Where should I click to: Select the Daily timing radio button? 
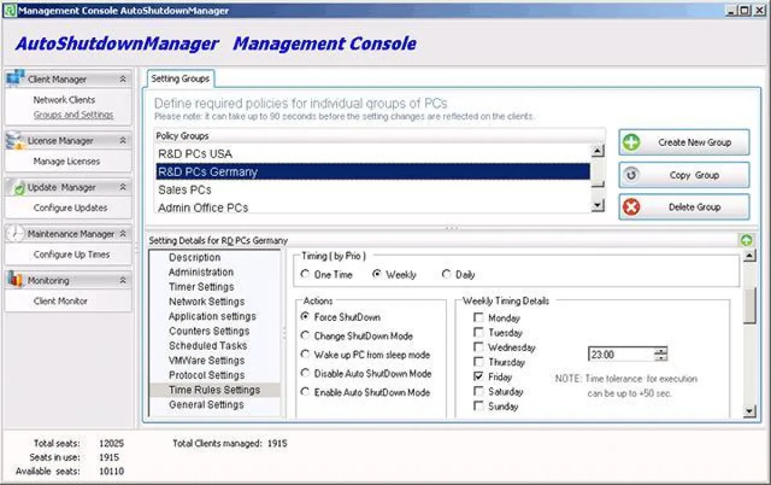pyautogui.click(x=447, y=274)
